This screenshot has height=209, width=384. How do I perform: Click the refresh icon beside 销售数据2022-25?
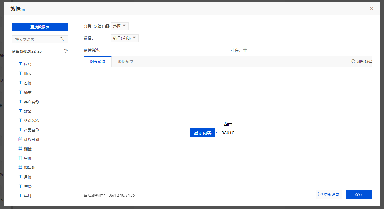[x=66, y=51]
